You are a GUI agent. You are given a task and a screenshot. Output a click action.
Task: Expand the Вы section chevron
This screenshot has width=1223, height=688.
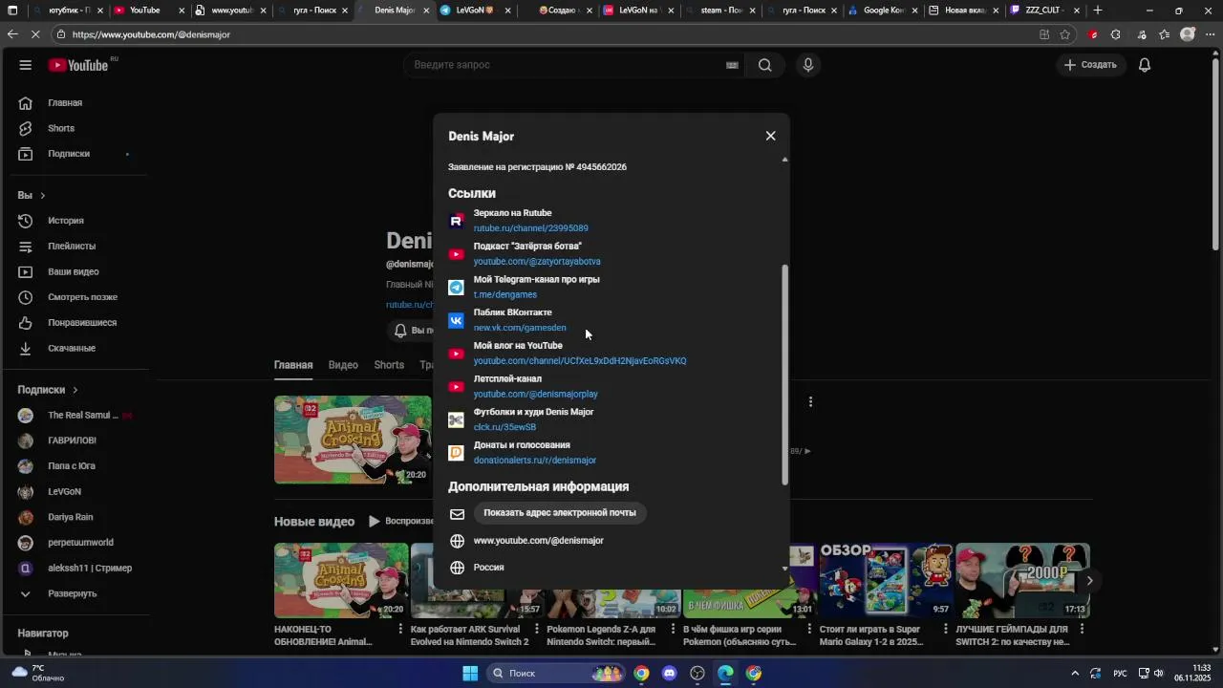coord(42,196)
